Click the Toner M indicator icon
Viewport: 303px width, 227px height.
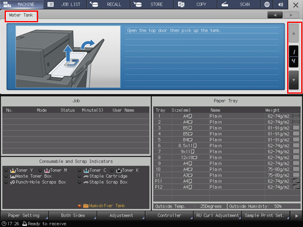tap(47, 171)
